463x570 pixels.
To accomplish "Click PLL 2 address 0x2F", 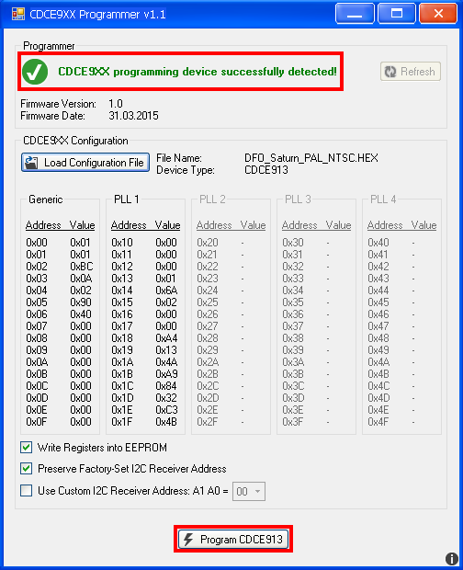I will click(x=207, y=422).
